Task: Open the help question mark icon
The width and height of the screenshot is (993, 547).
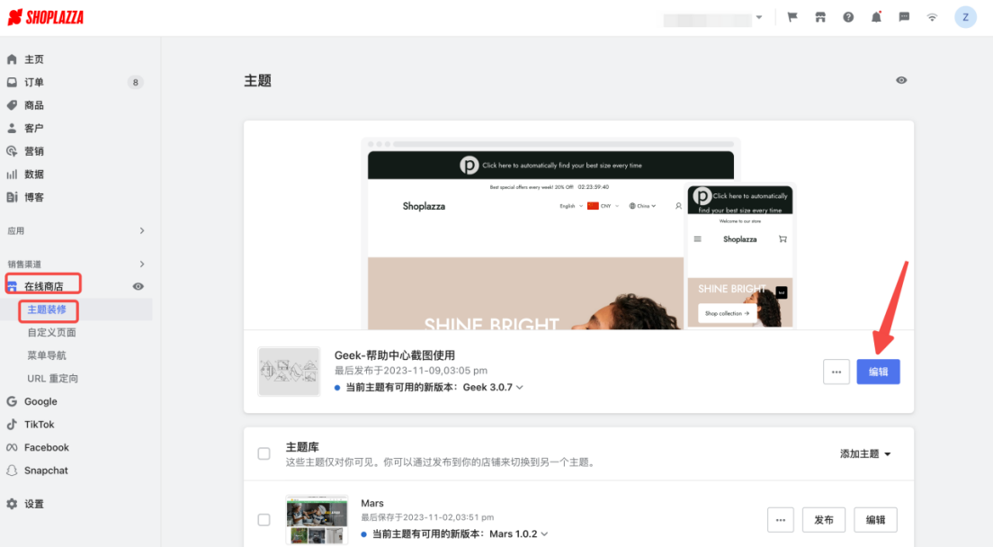Action: (848, 17)
